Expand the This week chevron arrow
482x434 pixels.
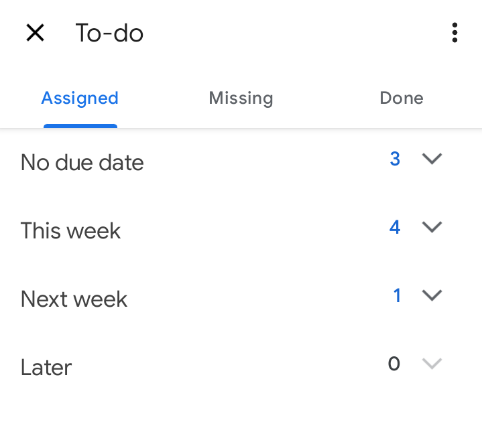coord(432,227)
